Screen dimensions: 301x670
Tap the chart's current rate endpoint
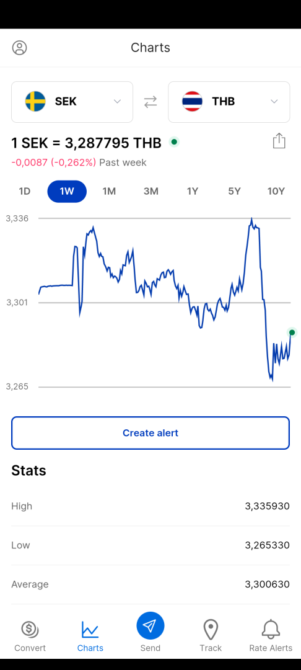click(292, 333)
